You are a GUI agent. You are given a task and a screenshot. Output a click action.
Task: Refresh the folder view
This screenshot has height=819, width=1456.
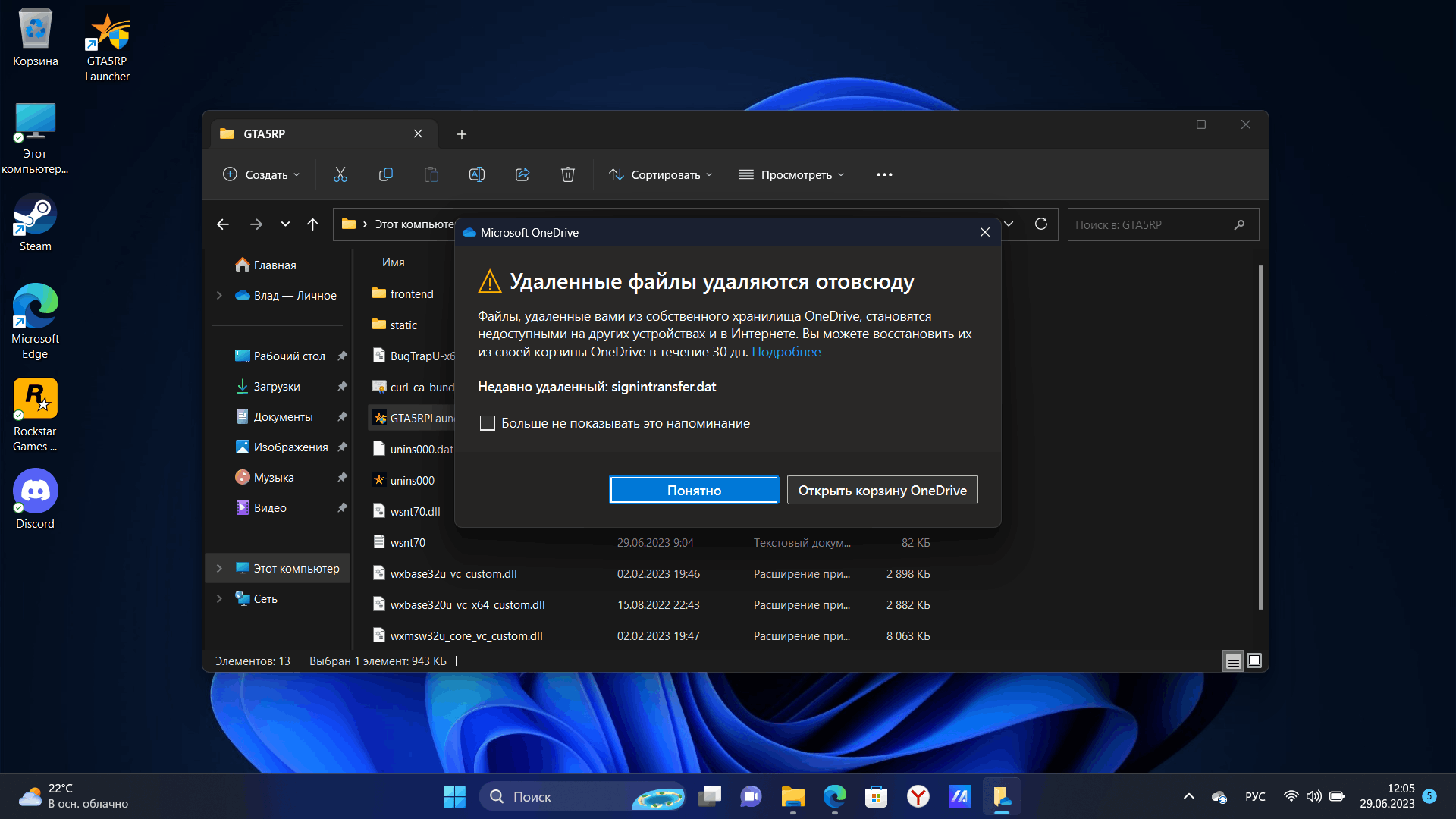click(x=1041, y=224)
